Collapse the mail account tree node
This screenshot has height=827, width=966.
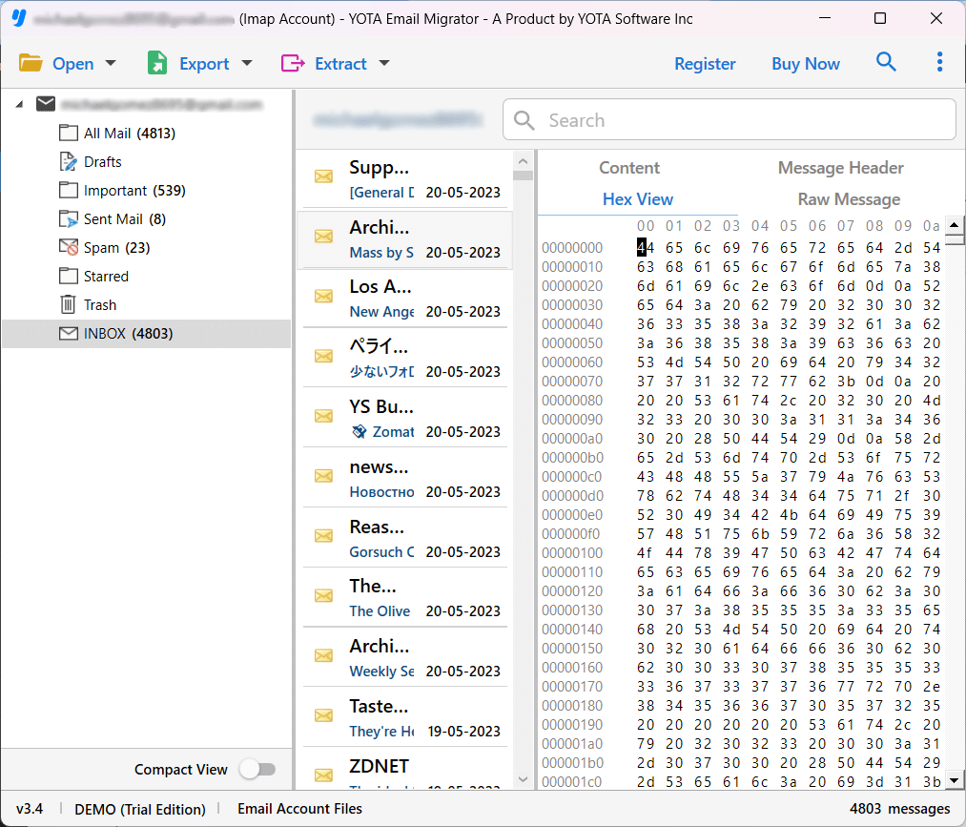coord(20,104)
